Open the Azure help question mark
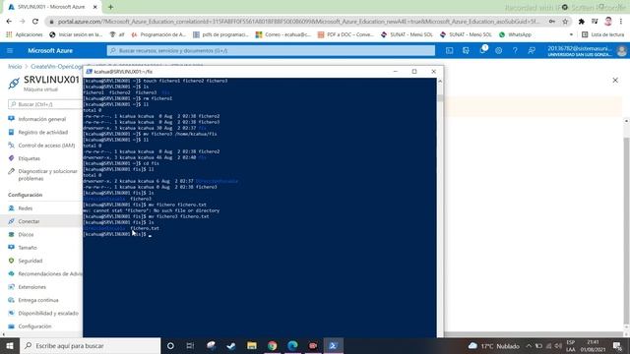Viewport: 630px width, 354px height. [515, 50]
